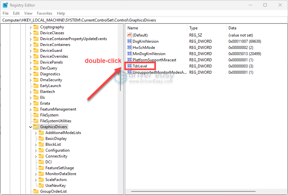Click the PlatformSupportMiracast value icon

[129, 60]
